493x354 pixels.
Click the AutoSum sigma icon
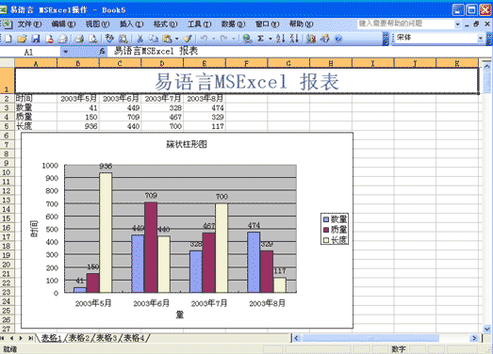(x=260, y=39)
